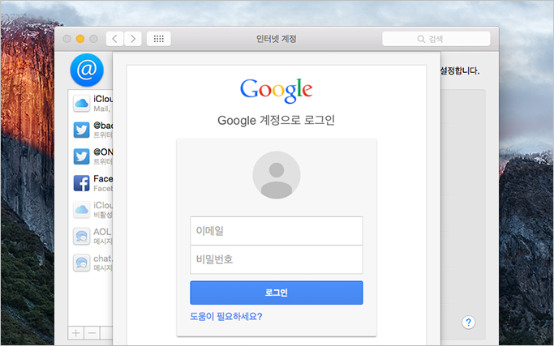This screenshot has height=346, width=554.
Task: Click the '@ON' Twitter account name
Action: tap(103, 152)
